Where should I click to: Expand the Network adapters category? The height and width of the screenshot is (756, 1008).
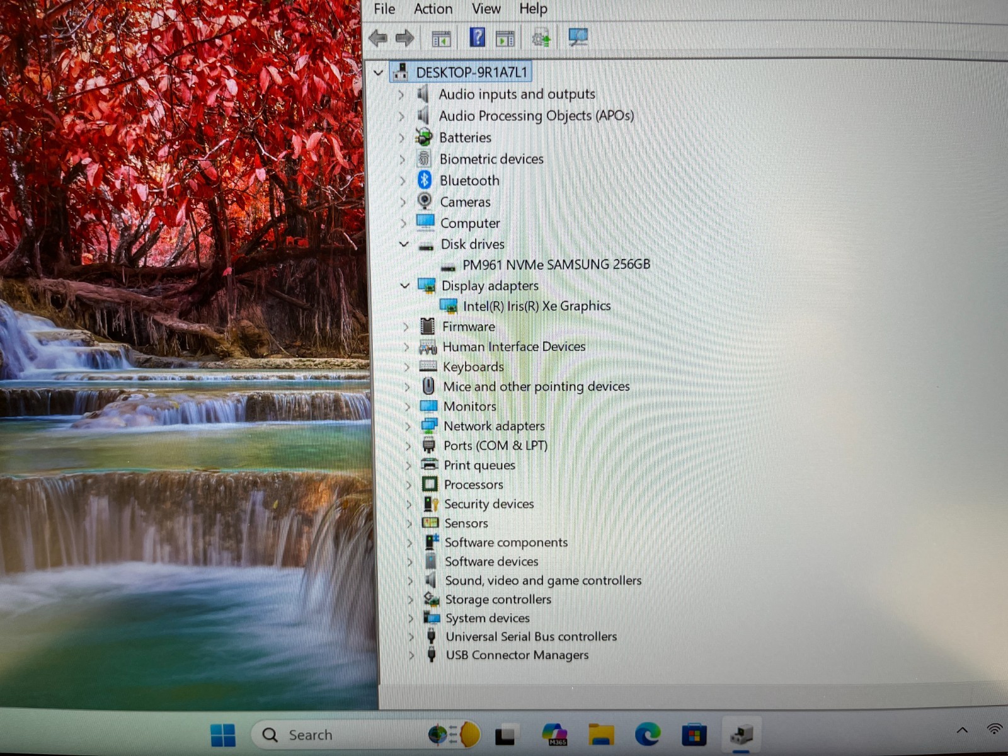tap(408, 427)
